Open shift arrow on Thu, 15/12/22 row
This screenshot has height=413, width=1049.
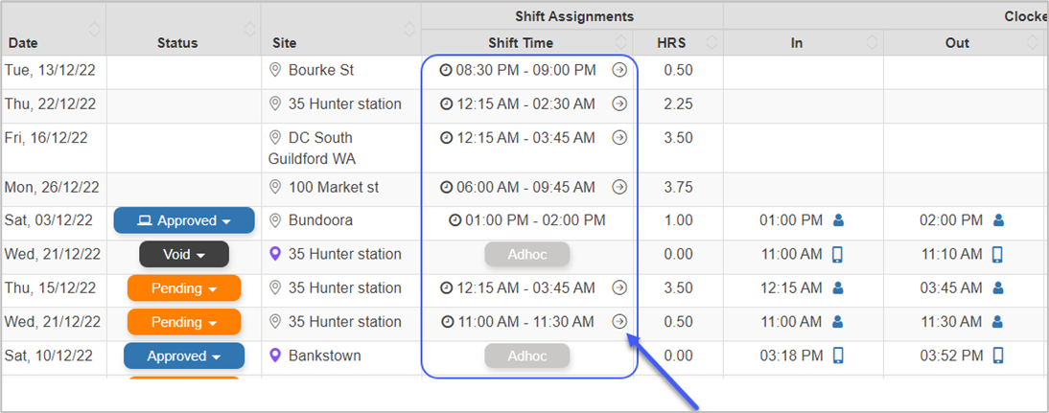[x=619, y=288]
